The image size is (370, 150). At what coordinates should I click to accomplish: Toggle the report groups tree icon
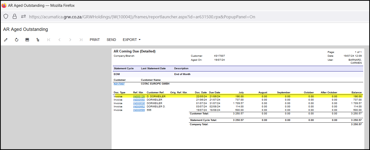point(38,40)
